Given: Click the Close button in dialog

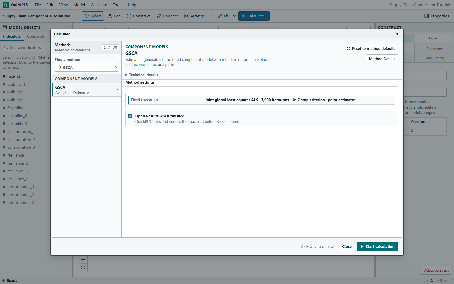Looking at the screenshot, I should (x=347, y=247).
